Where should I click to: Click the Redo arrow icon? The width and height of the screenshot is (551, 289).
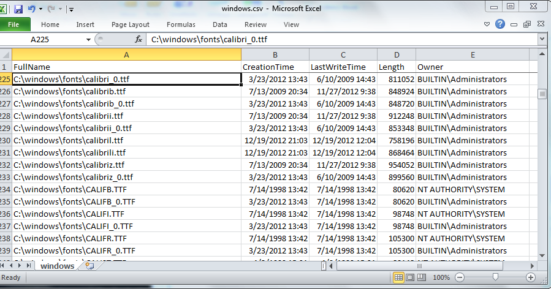point(51,9)
